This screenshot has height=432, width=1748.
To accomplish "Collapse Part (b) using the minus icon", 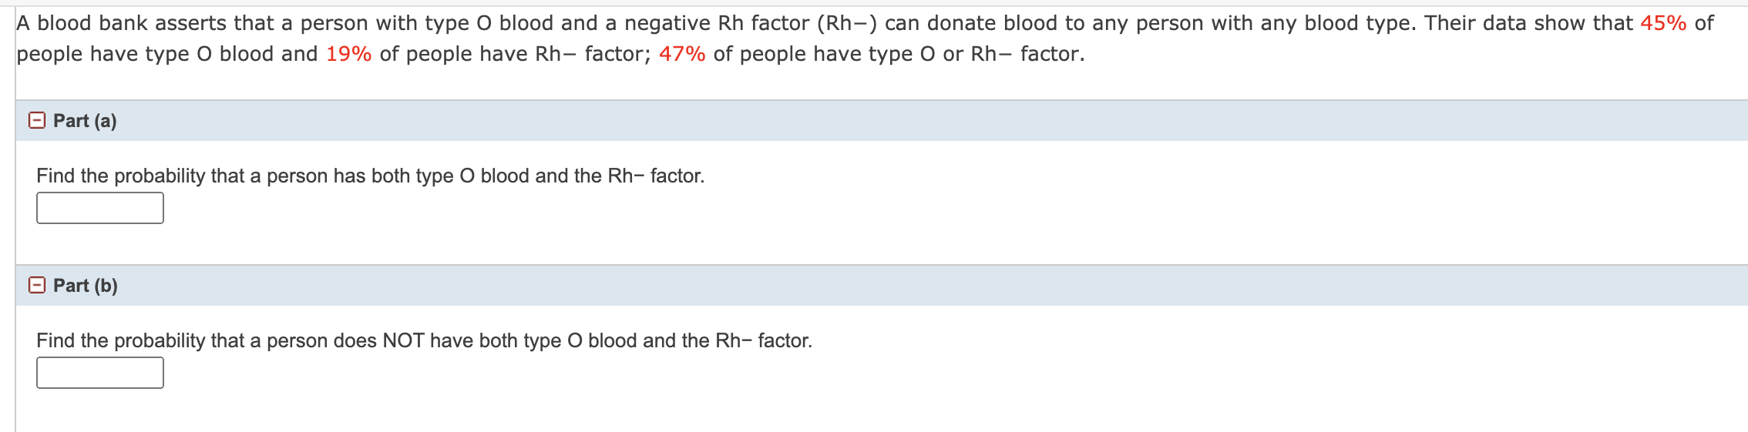I will click(37, 286).
